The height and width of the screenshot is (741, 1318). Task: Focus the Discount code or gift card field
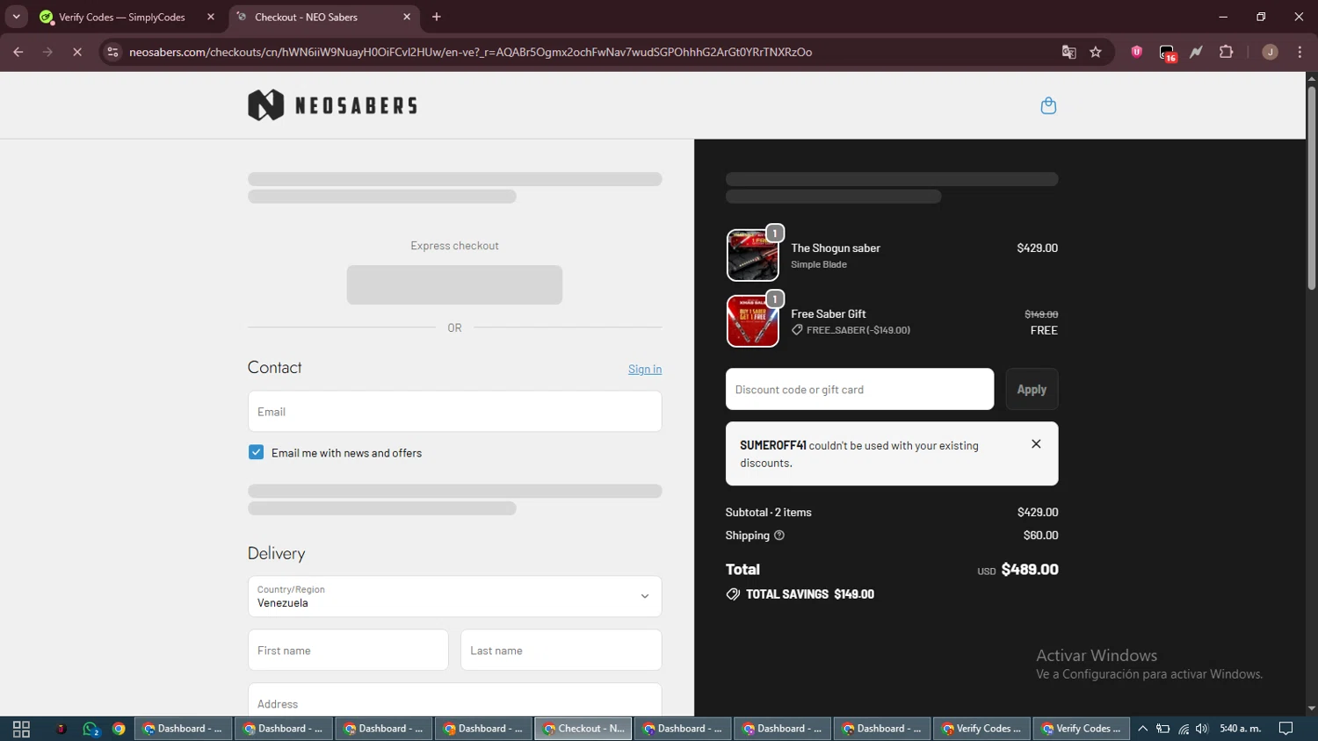(859, 389)
